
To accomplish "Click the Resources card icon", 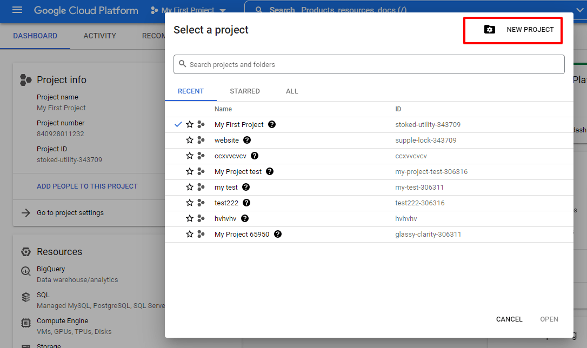I will tap(26, 252).
